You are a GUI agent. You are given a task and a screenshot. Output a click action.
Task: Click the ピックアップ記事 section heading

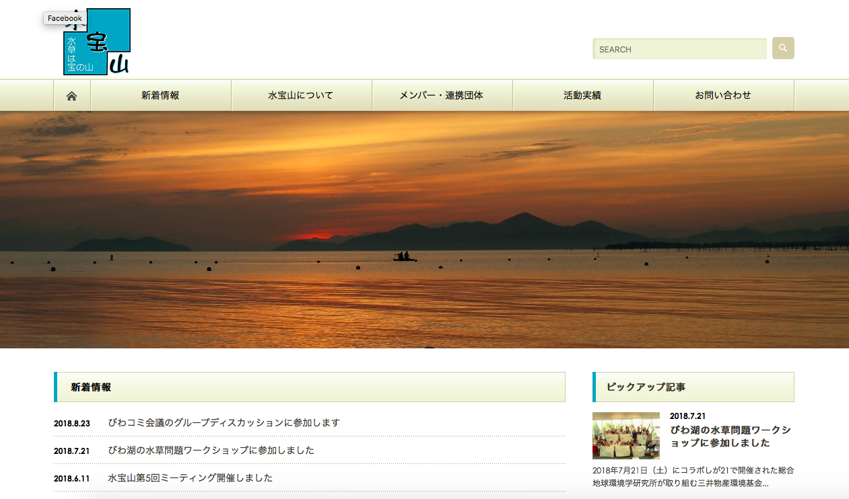646,387
